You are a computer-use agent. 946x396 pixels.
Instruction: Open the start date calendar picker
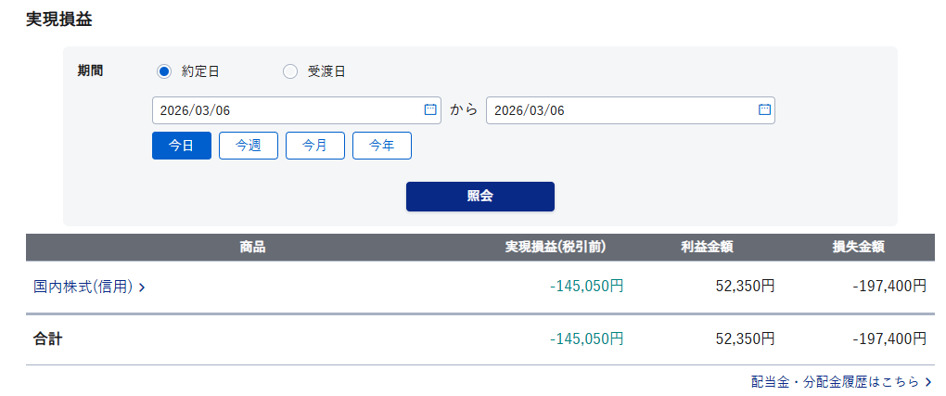pos(430,109)
